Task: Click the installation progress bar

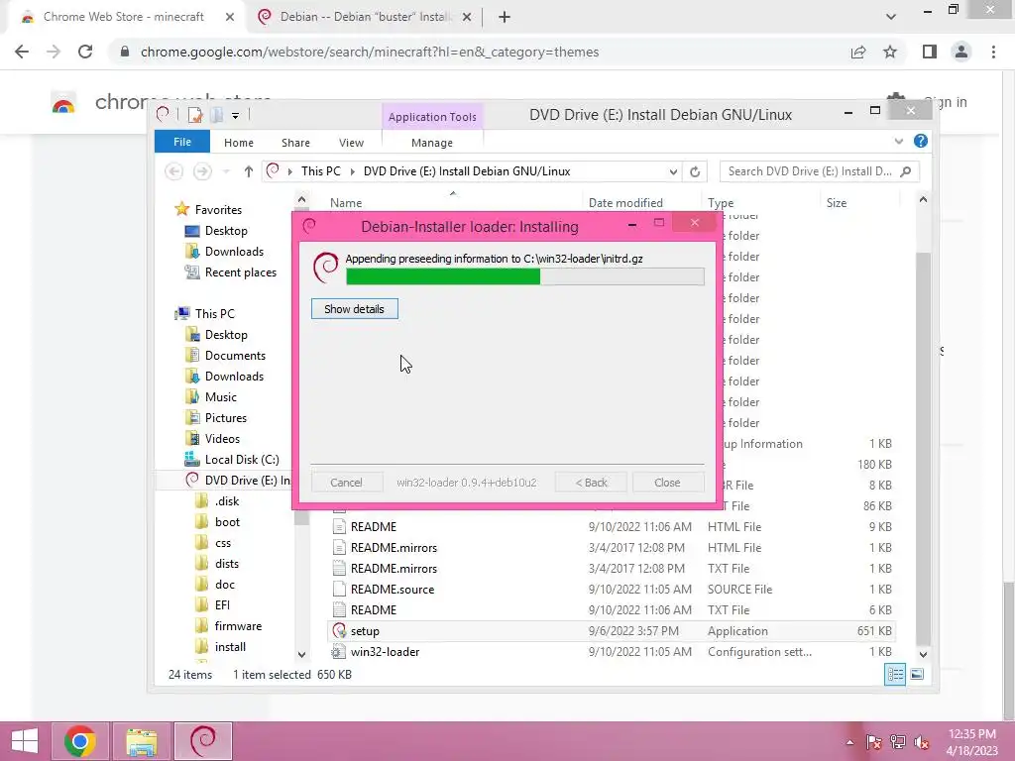Action: coord(525,277)
